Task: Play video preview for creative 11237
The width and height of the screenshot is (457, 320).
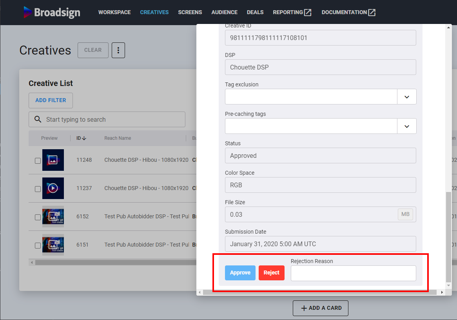Action: [x=53, y=188]
